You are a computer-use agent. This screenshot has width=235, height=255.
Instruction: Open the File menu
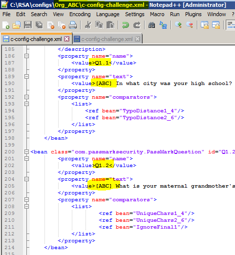(x=6, y=14)
